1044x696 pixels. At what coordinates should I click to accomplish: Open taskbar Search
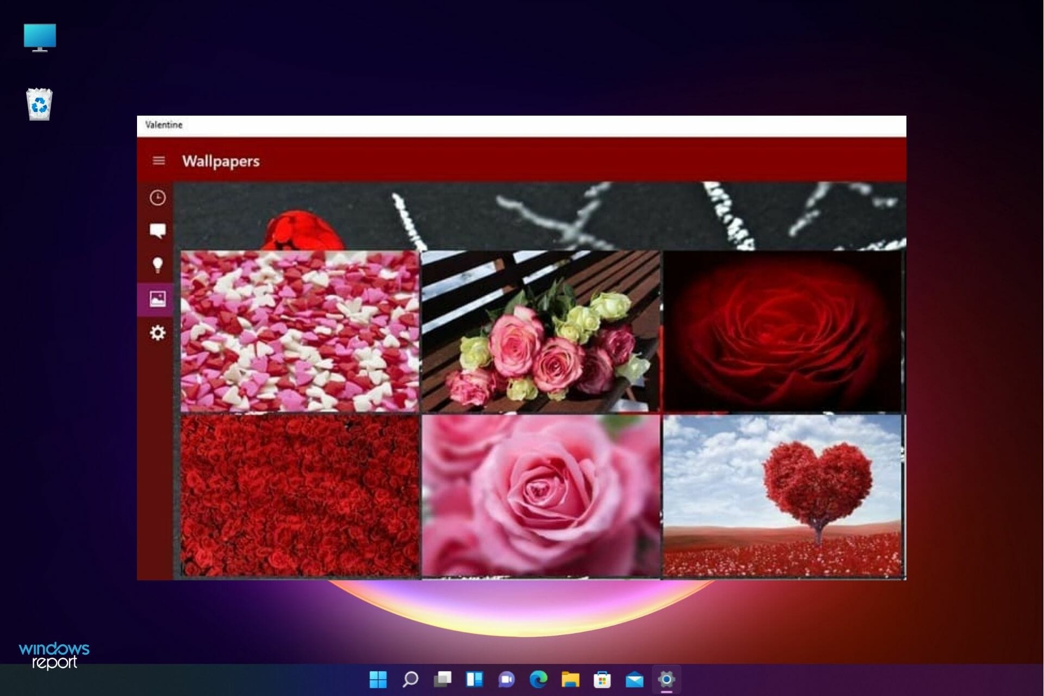click(x=411, y=679)
